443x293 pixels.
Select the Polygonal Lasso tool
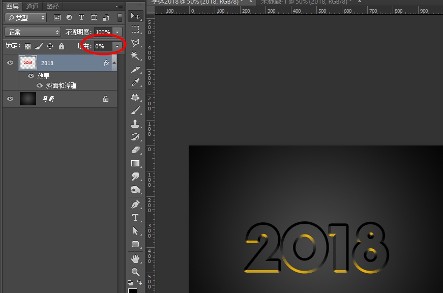pos(135,43)
